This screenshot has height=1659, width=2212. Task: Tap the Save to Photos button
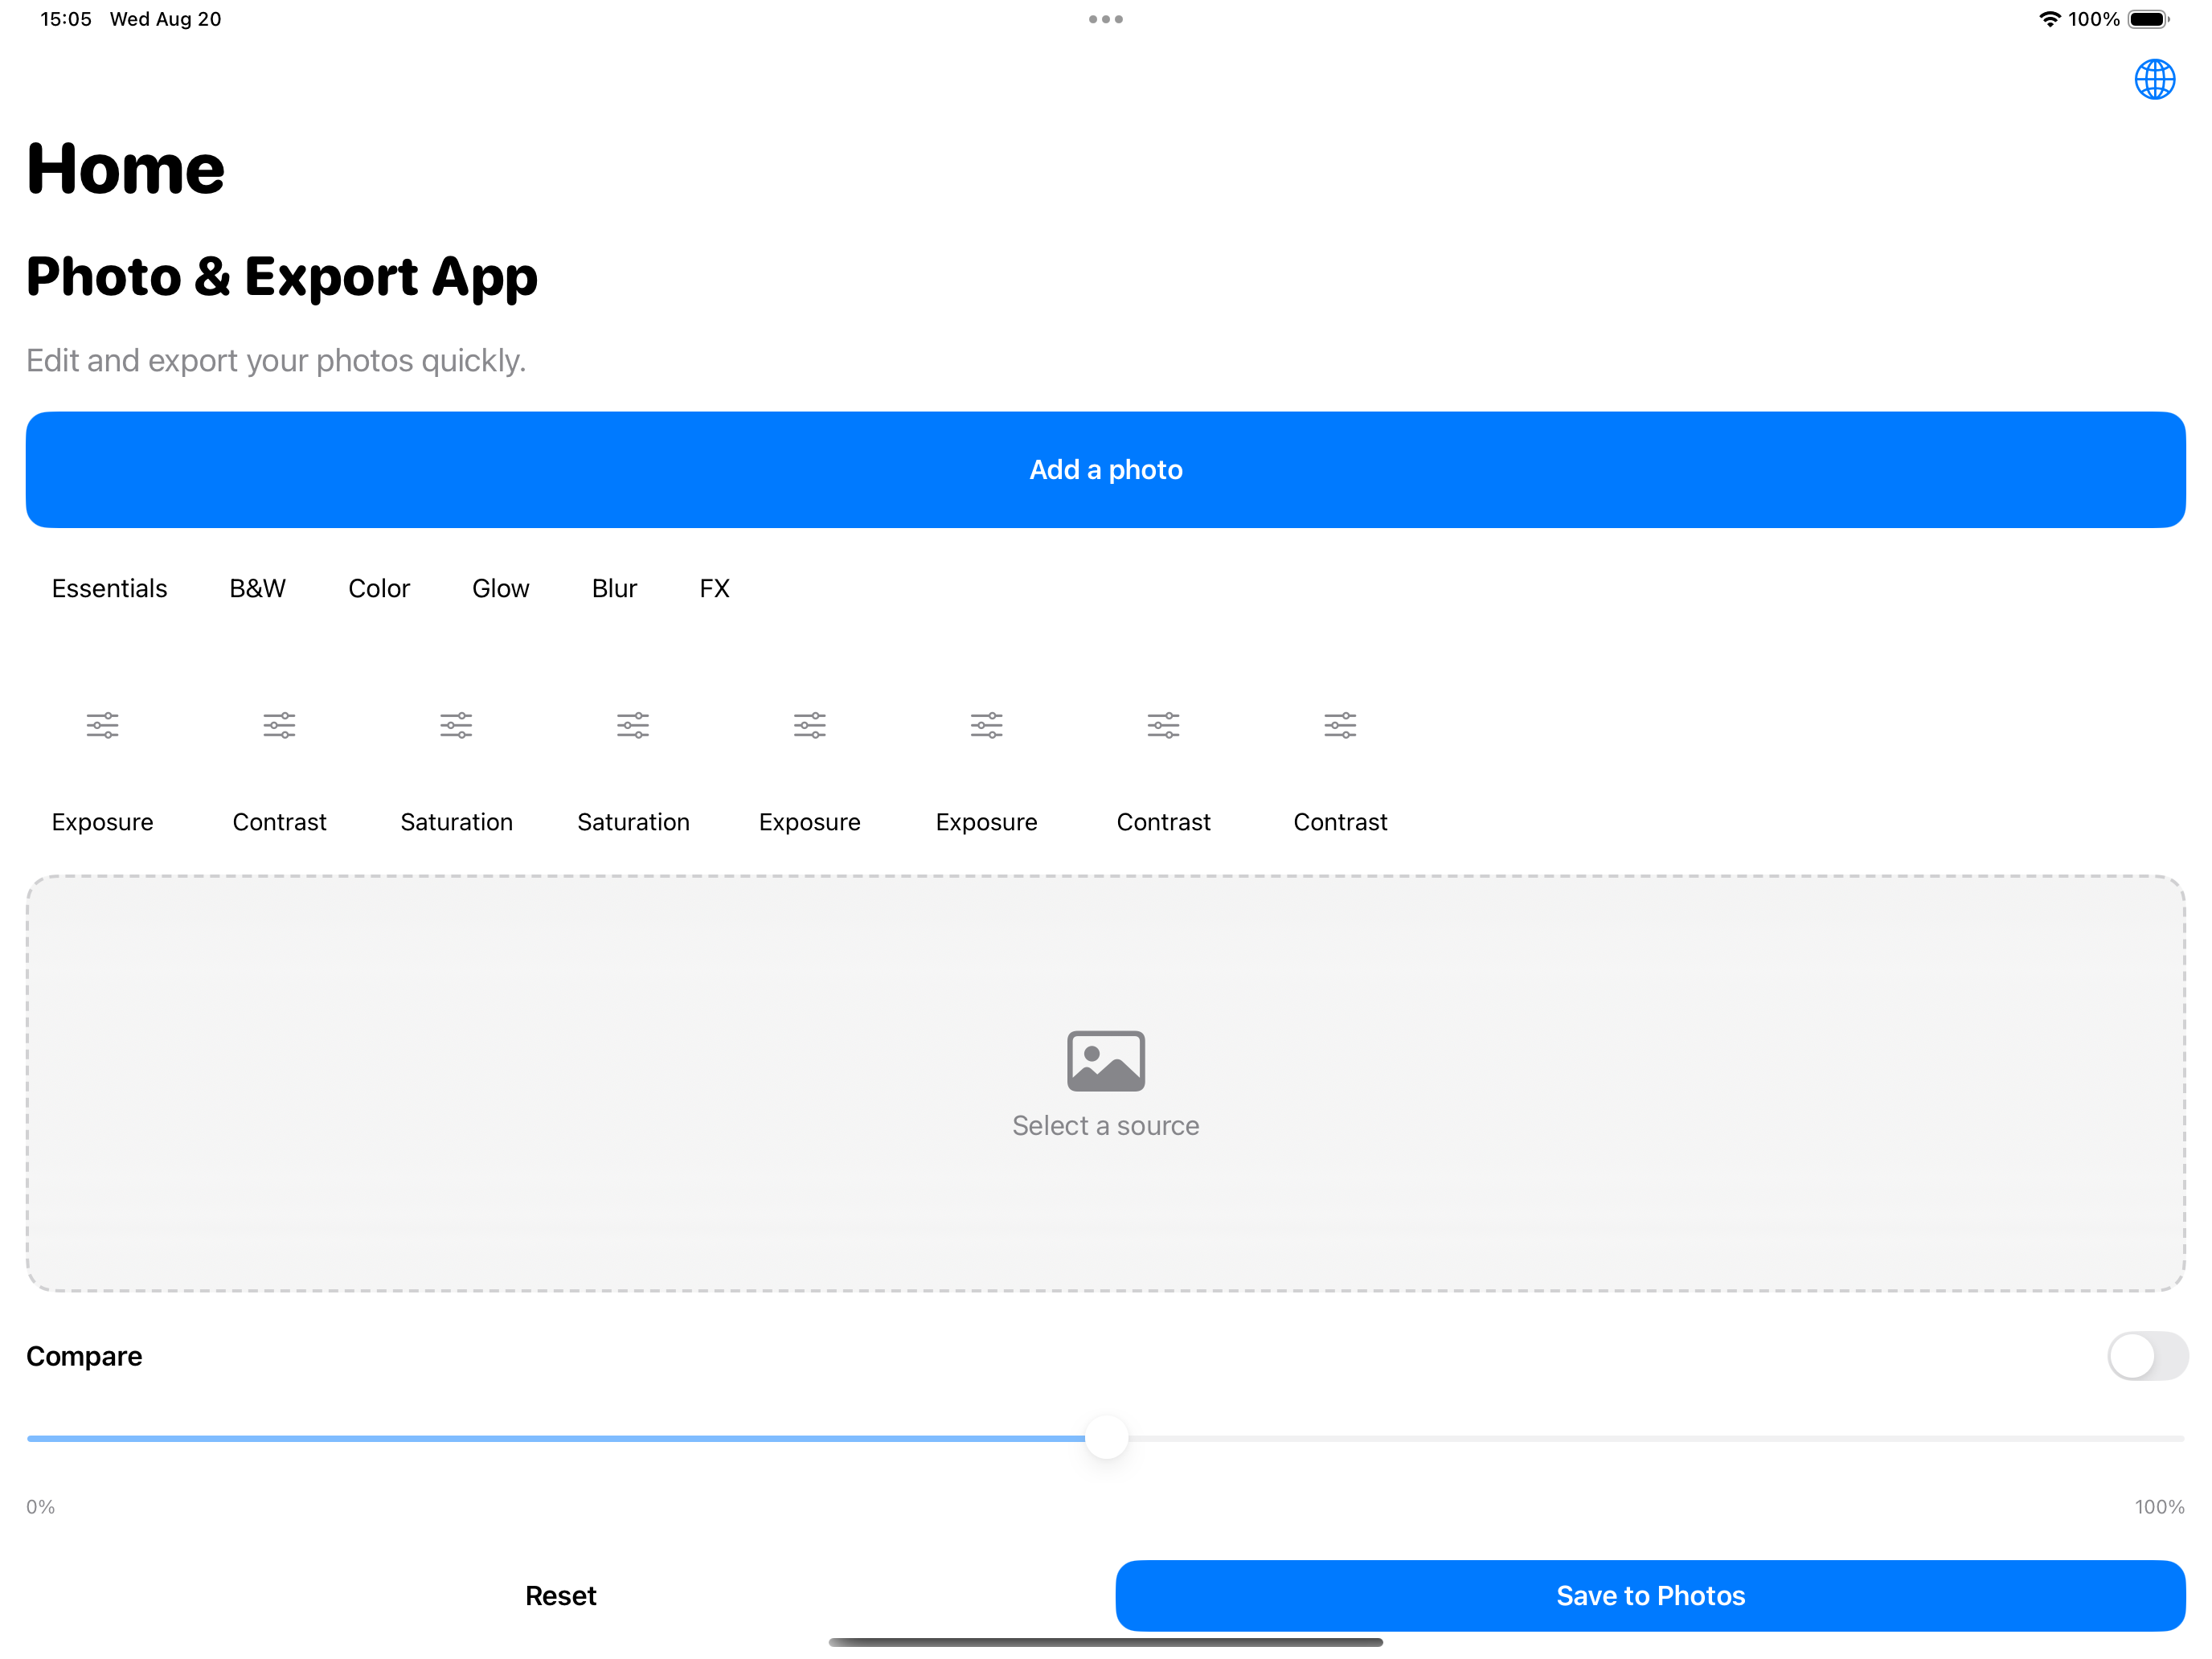tap(1650, 1595)
